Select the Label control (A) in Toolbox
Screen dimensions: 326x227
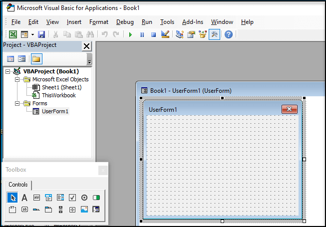(24, 198)
